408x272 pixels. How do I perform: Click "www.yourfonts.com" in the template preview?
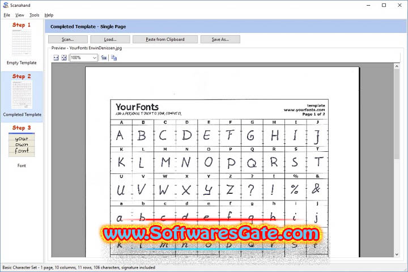[304, 110]
